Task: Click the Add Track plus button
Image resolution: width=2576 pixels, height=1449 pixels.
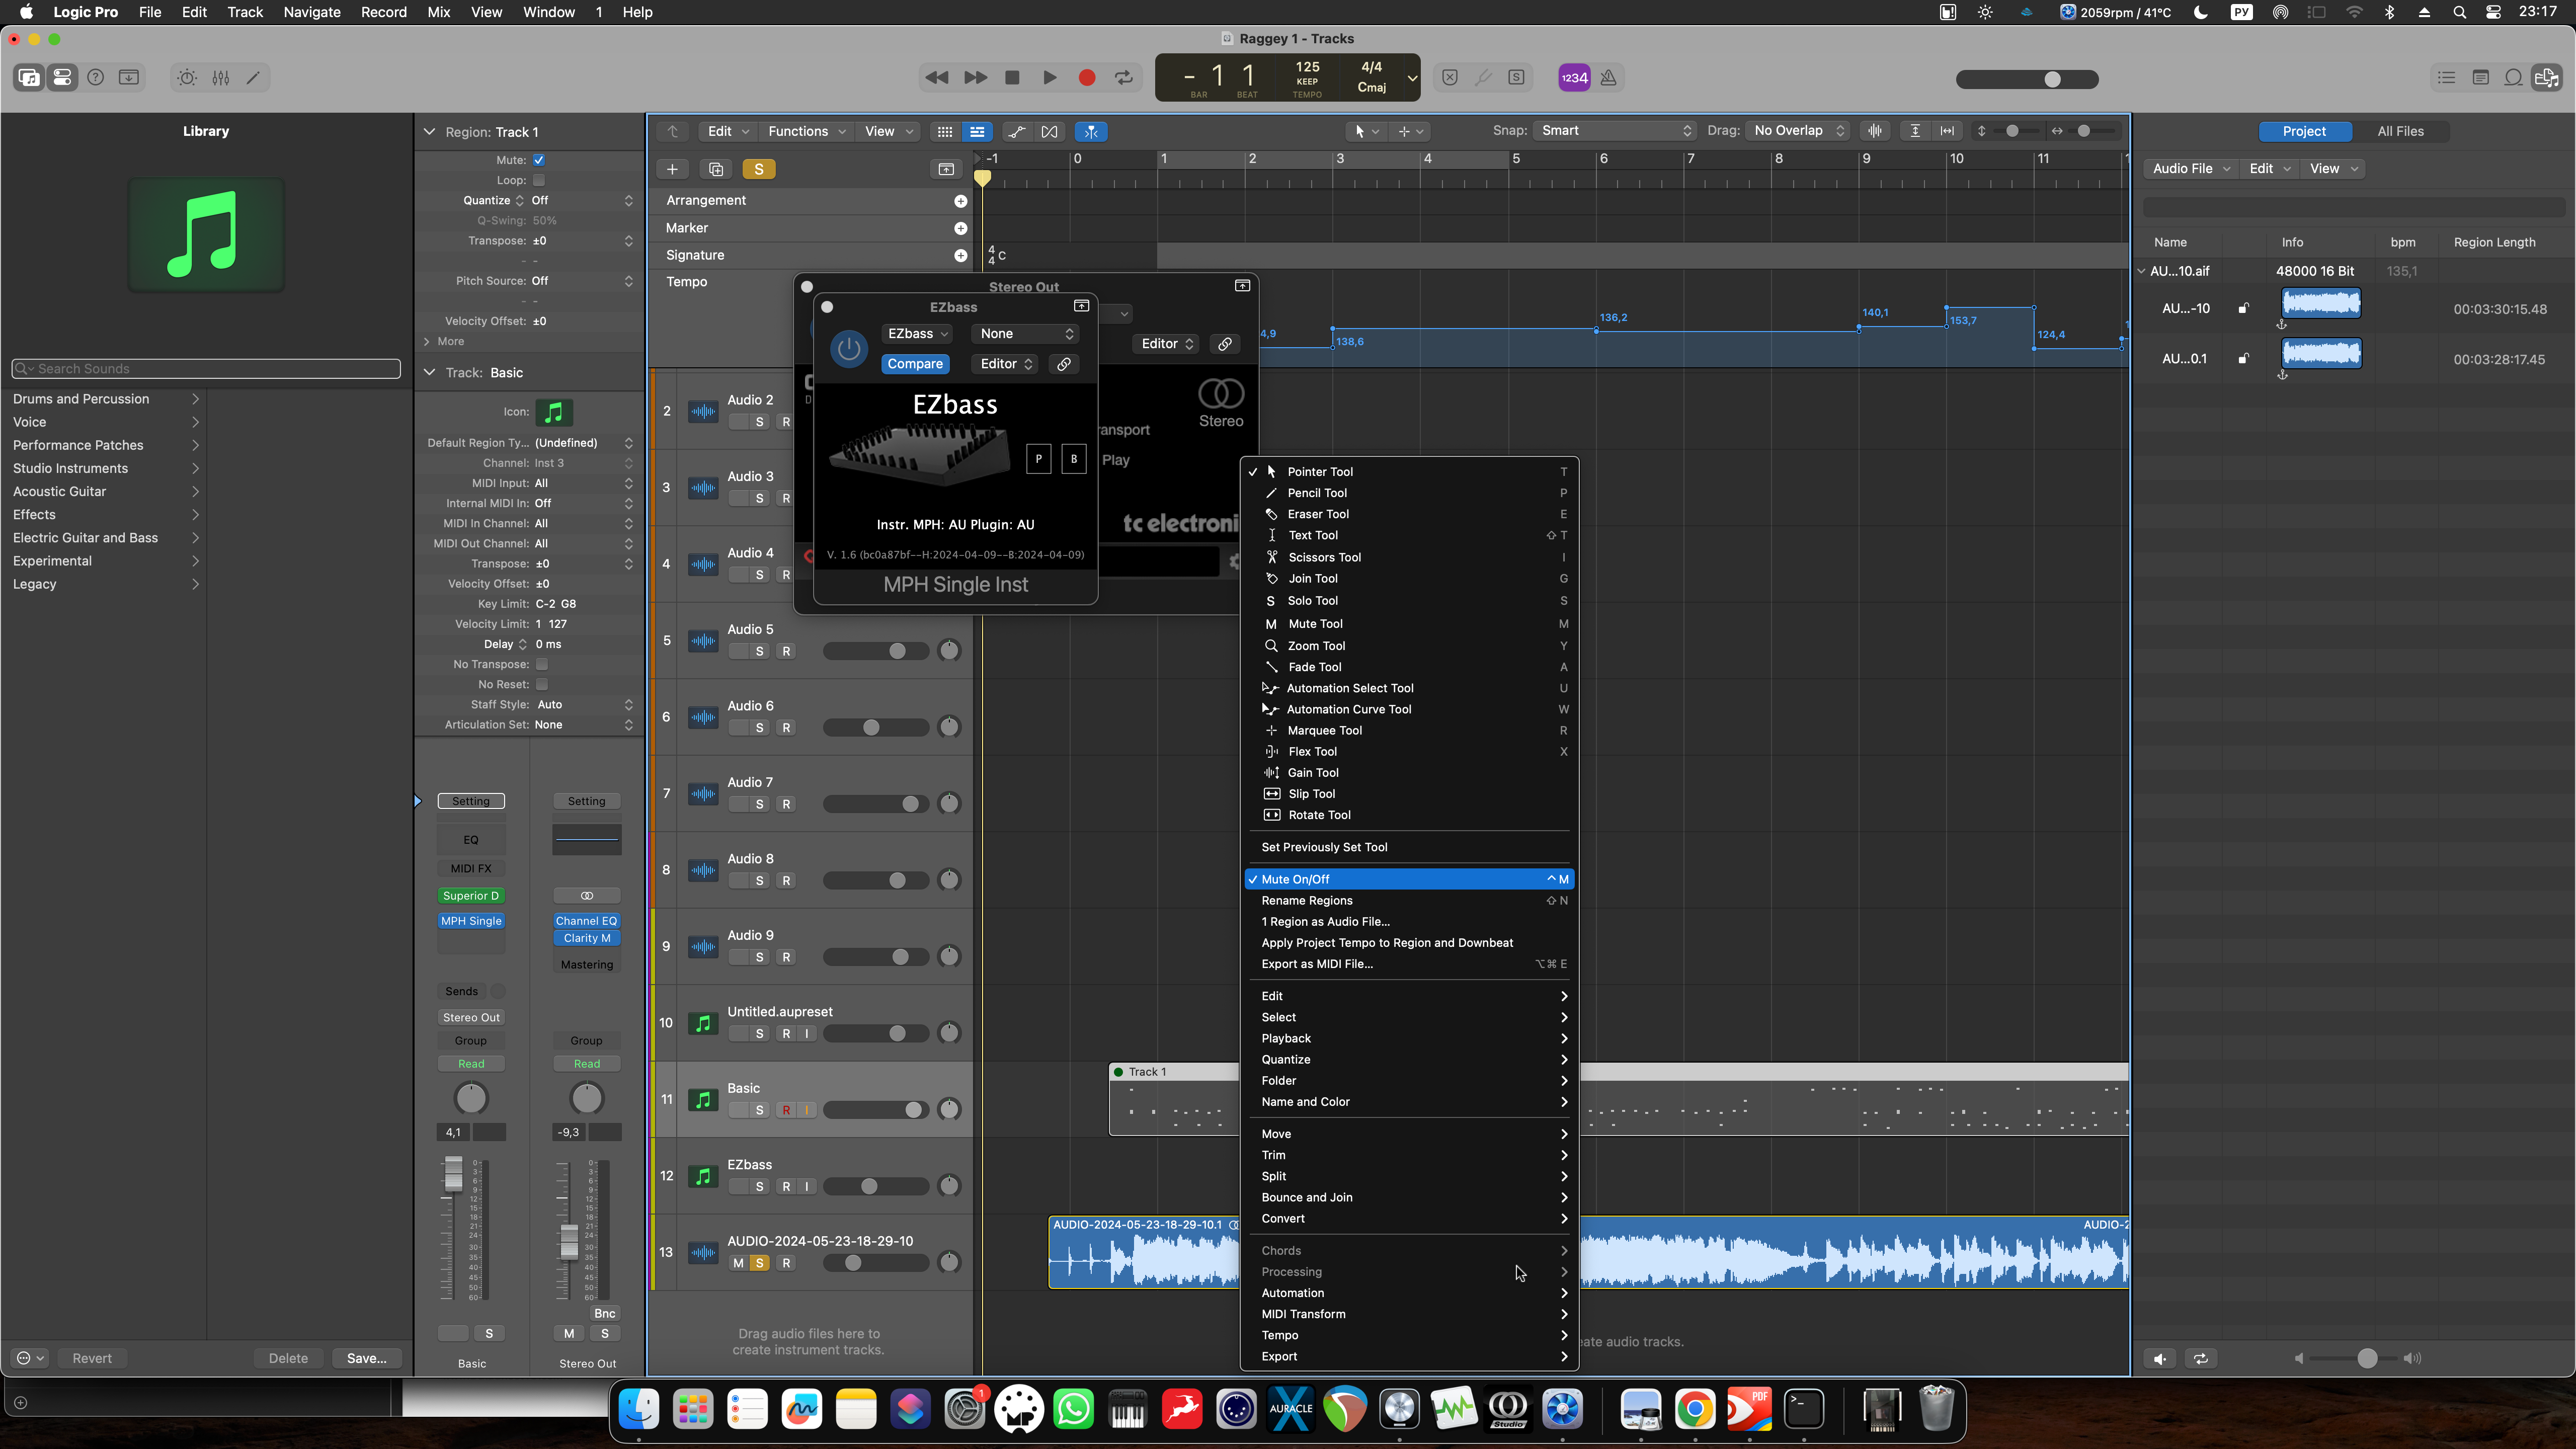Action: tap(673, 169)
